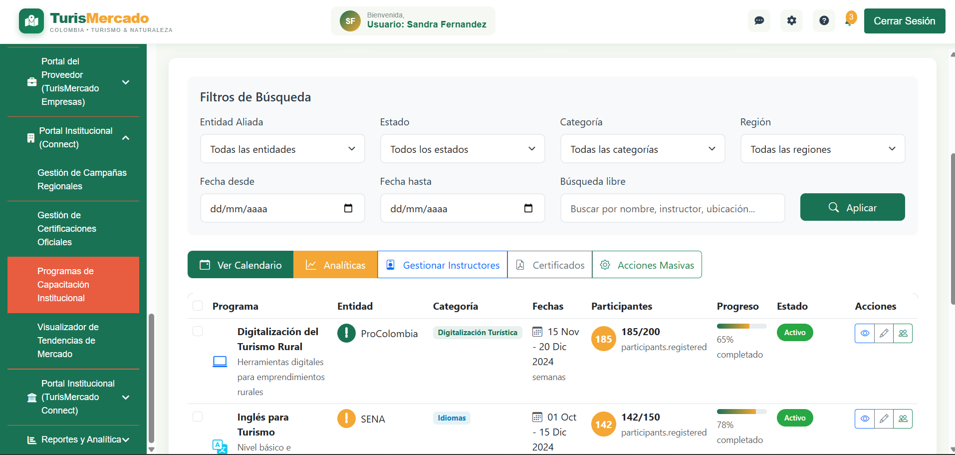Check the Inglés para Turismo row checkbox
The height and width of the screenshot is (455, 955).
[198, 417]
